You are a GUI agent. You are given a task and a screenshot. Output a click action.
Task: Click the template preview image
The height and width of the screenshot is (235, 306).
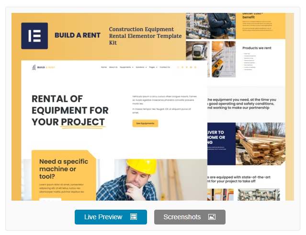tap(153, 107)
